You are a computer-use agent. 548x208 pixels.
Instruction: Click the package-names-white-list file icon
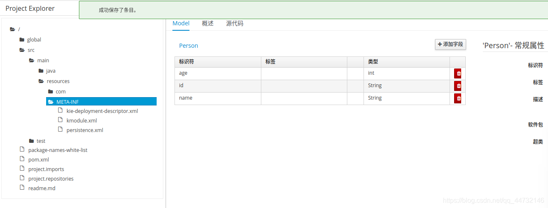[x=22, y=149]
